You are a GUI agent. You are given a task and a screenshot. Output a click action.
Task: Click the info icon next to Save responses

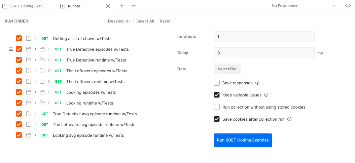tap(257, 83)
